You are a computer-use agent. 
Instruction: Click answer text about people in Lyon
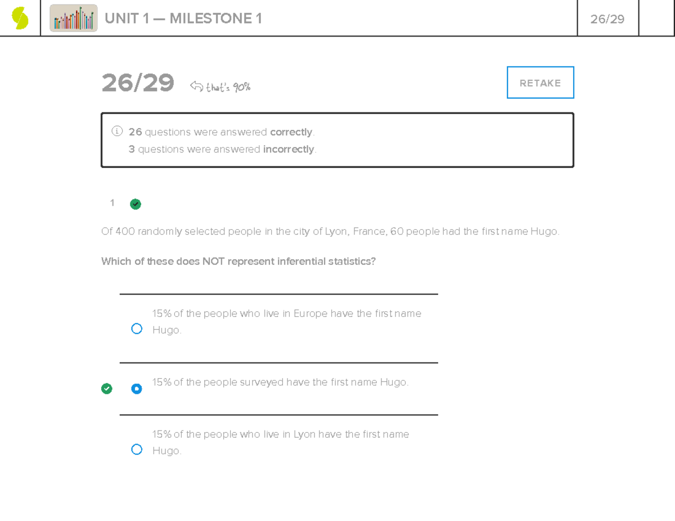(280, 442)
